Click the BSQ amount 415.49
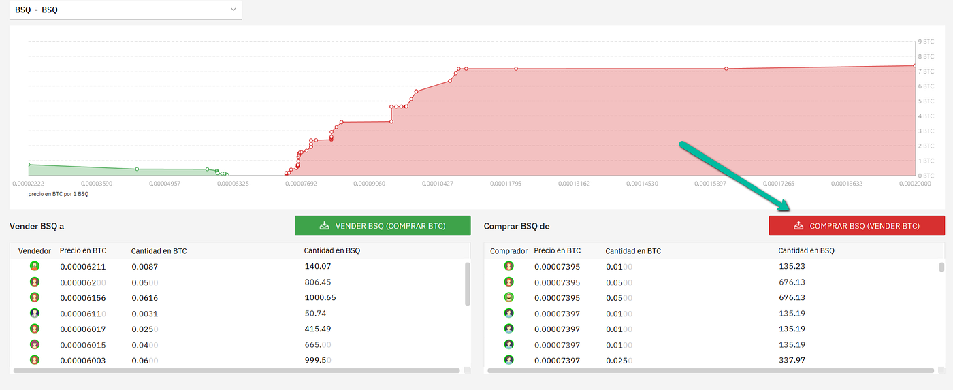This screenshot has height=390, width=953. pyautogui.click(x=317, y=329)
